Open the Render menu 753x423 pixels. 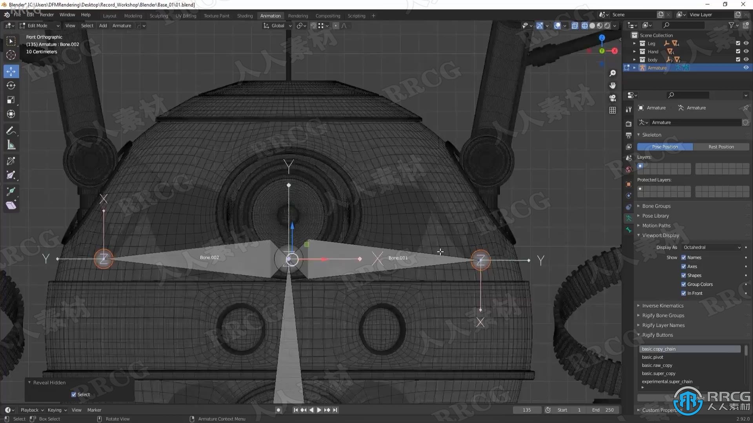(47, 15)
